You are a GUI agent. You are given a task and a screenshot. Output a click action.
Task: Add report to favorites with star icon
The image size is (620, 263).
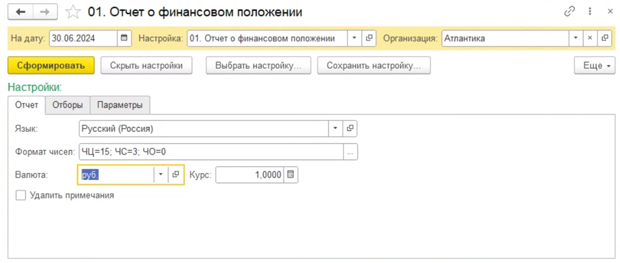click(73, 12)
